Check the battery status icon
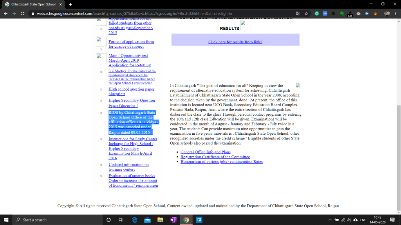This screenshot has height=225, width=401. (x=337, y=220)
